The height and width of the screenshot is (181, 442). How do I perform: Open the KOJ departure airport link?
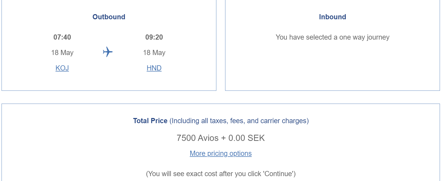(62, 68)
